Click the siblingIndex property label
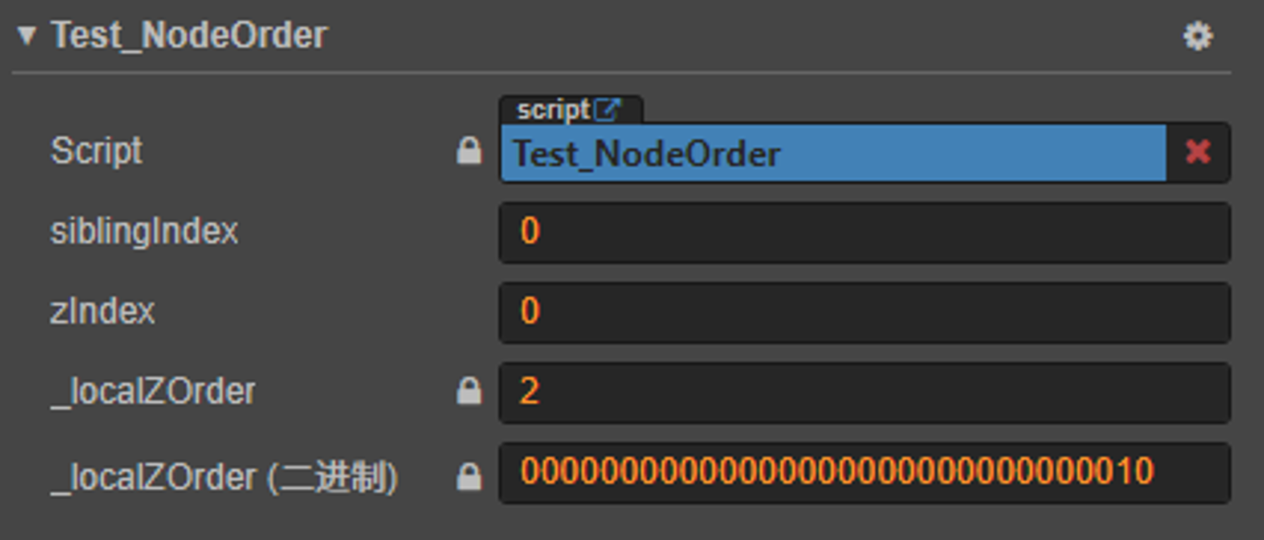Image resolution: width=1264 pixels, height=540 pixels. (144, 231)
